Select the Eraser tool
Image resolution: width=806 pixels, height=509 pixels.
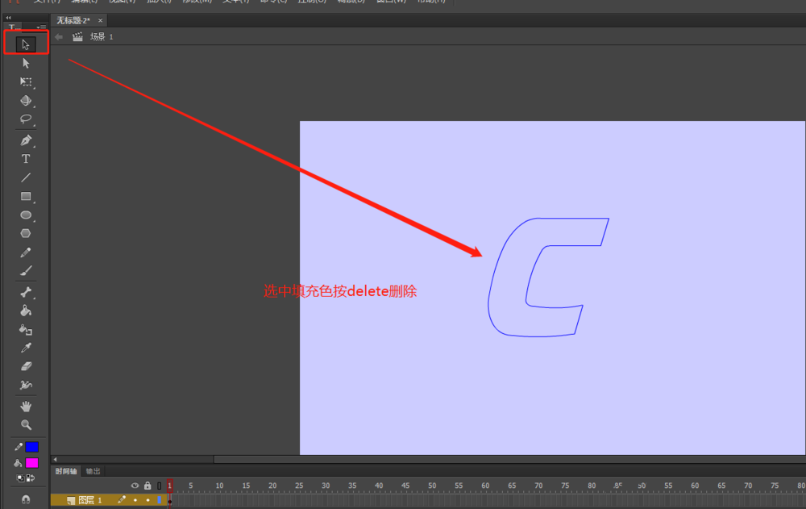click(x=26, y=366)
